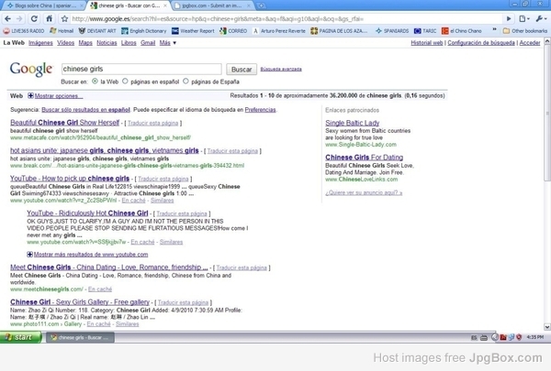The image size is (551, 371).
Task: Click the bookmark star icon
Action: 65,17
